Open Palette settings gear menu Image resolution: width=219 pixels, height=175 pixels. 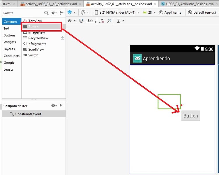pos(54,13)
